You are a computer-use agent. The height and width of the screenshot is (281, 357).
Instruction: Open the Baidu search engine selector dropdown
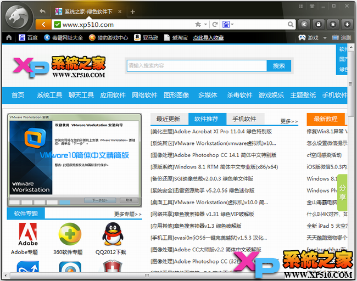click(228, 24)
